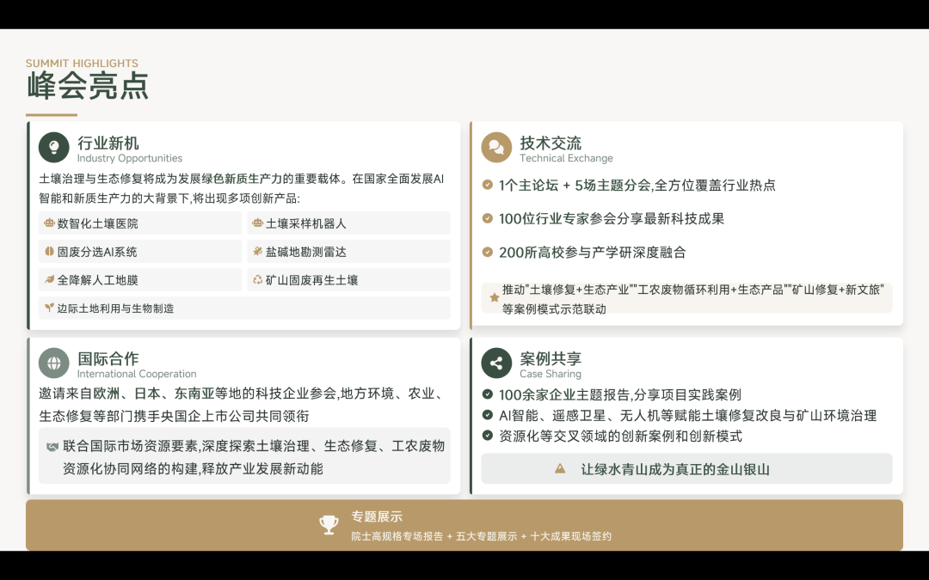
Task: Check the bullet for 100余家企业主题报告
Action: coord(487,395)
